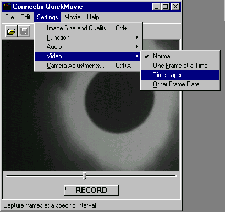Choose Other Frame Rate... entry
The width and height of the screenshot is (225, 212).
click(180, 84)
